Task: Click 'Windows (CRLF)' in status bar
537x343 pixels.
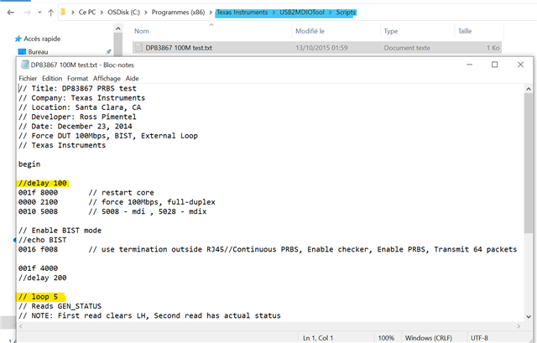Action: click(429, 338)
